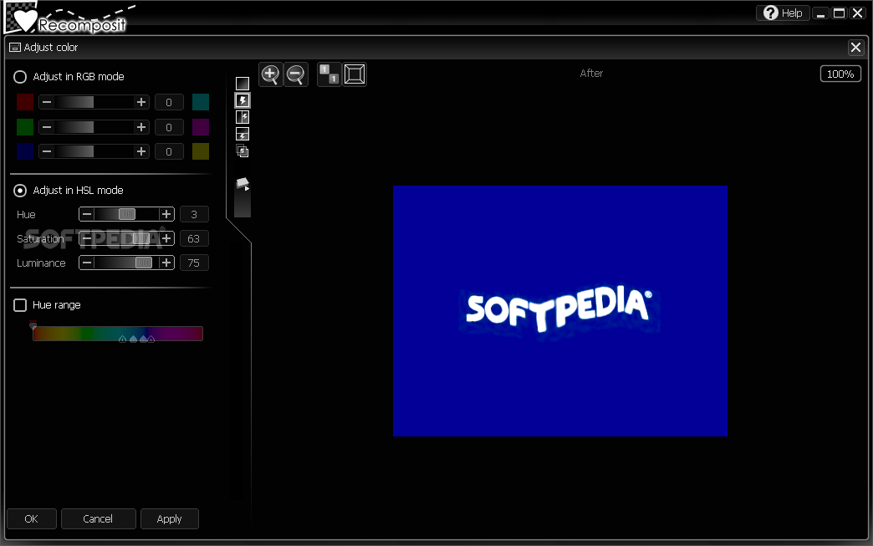The height and width of the screenshot is (546, 873).
Task: Select Adjust in HSL mode
Action: (x=20, y=191)
